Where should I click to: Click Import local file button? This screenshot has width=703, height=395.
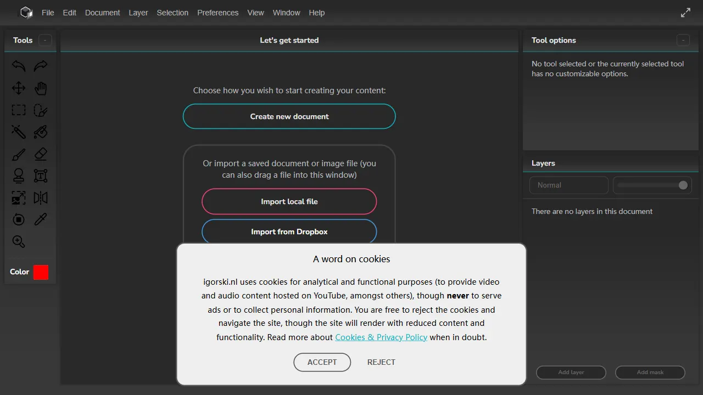[x=289, y=201]
